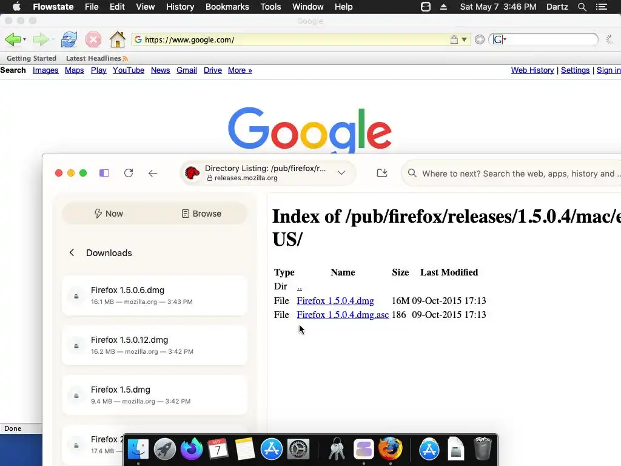
Task: Click the padlock icon in the address bar
Action: [x=454, y=39]
